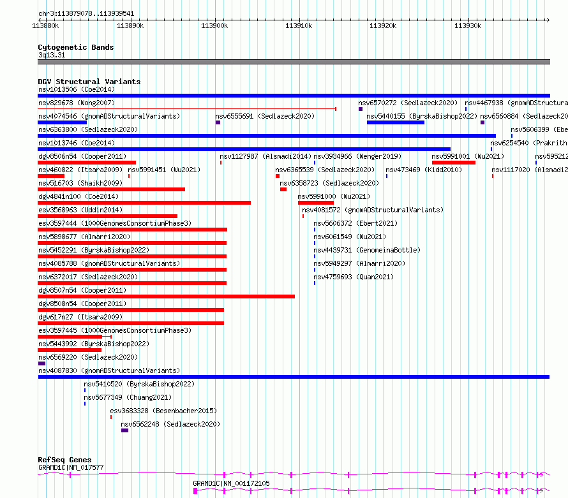
Task: Click the nsv1013506 (Coe2014) variant label
Action: pos(77,89)
